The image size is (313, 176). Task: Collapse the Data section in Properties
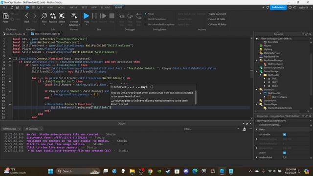(257, 129)
